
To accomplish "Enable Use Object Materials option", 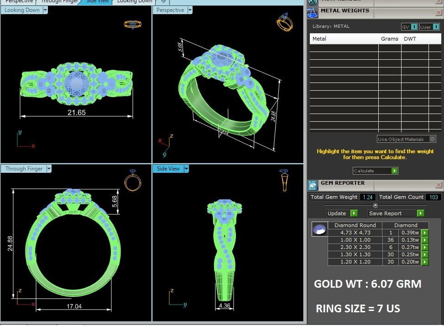I will click(x=432, y=139).
